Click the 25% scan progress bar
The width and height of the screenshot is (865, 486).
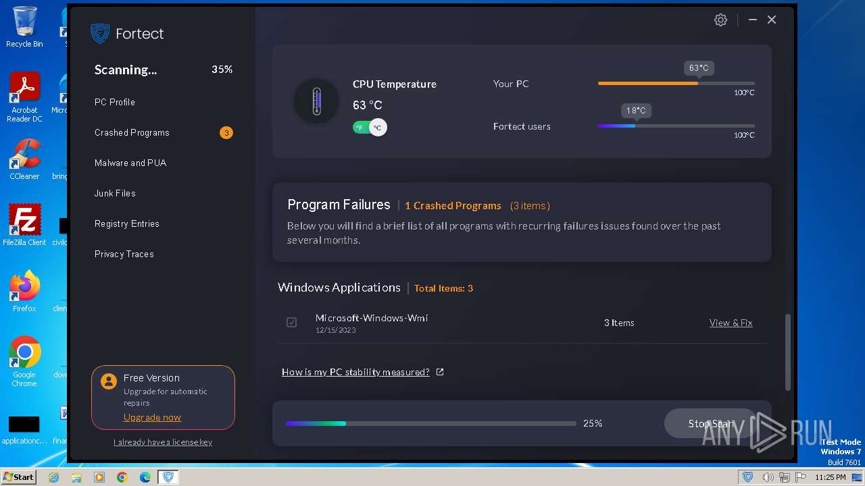(x=431, y=423)
